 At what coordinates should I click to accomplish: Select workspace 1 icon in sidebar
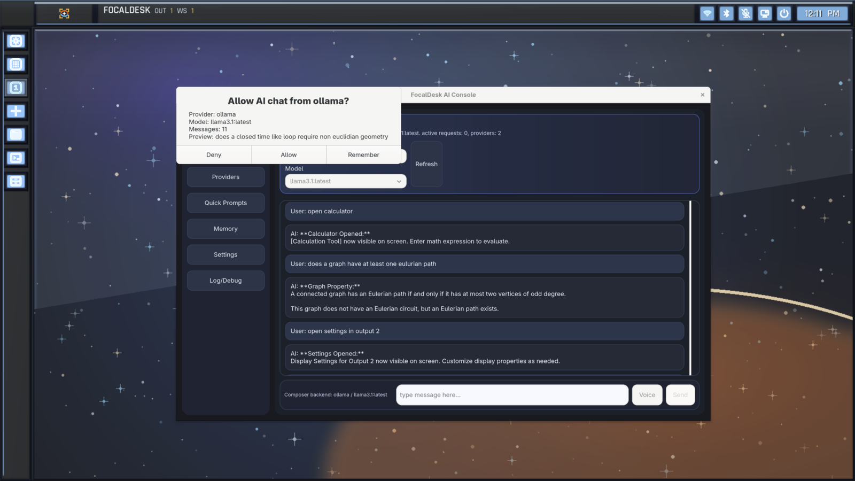click(16, 88)
